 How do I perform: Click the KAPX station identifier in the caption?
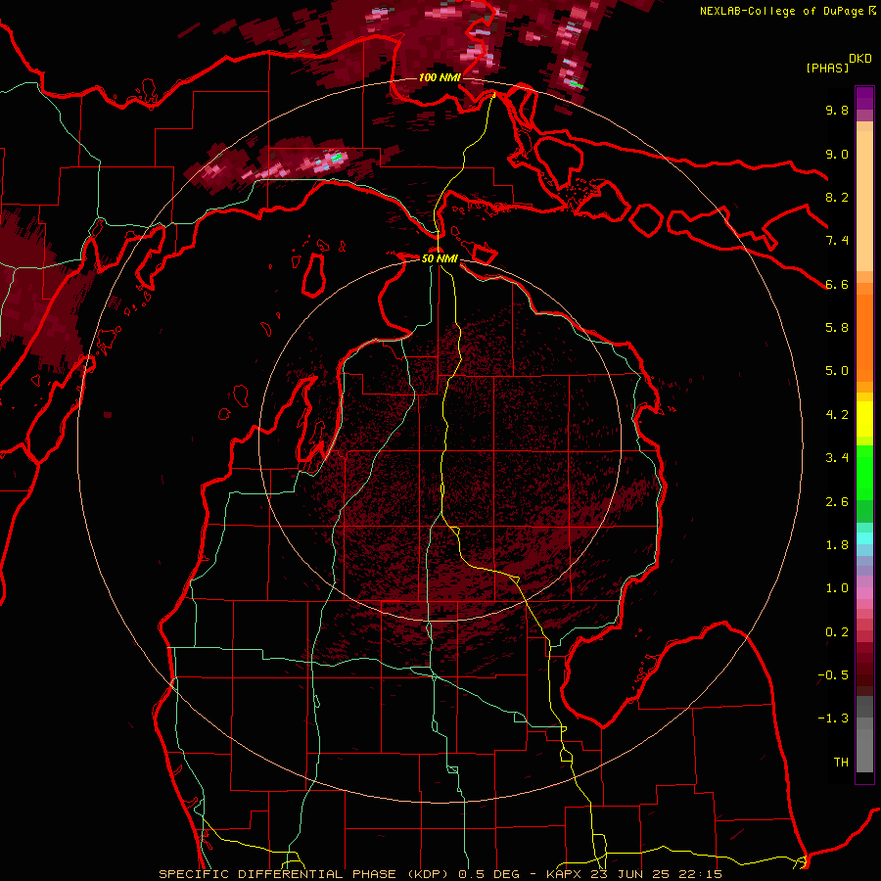click(x=565, y=874)
